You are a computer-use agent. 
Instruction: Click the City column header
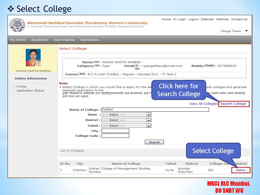point(80,164)
